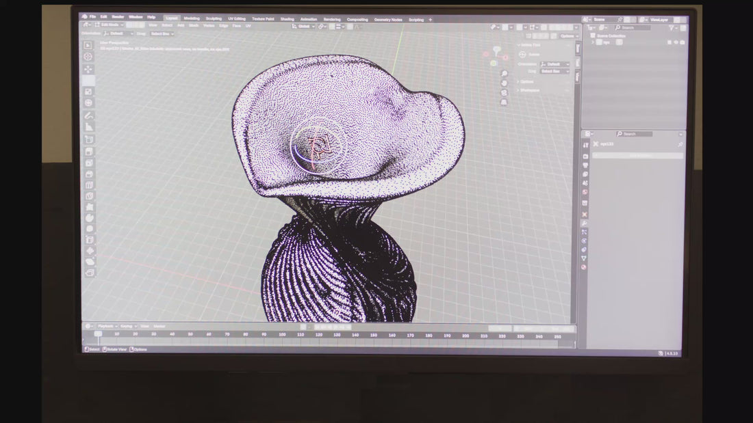This screenshot has width=753, height=423.
Task: Select the Annotate pencil tool
Action: click(x=89, y=115)
